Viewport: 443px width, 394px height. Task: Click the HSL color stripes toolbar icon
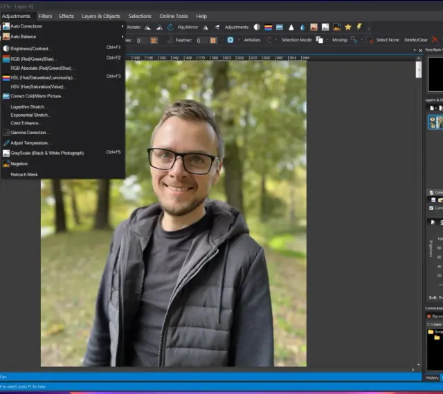pos(268,28)
